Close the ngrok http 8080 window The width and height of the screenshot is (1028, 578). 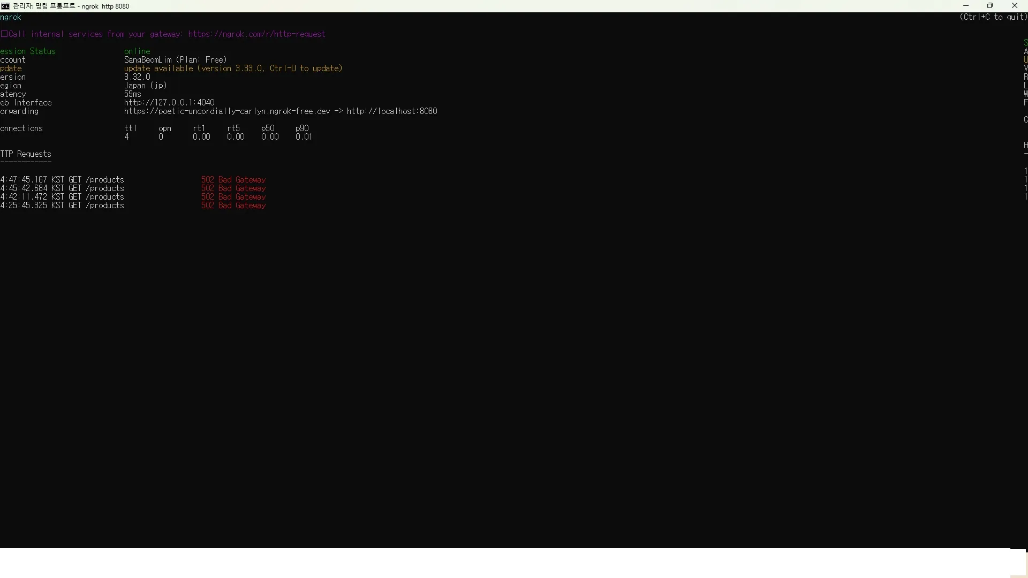point(1014,6)
